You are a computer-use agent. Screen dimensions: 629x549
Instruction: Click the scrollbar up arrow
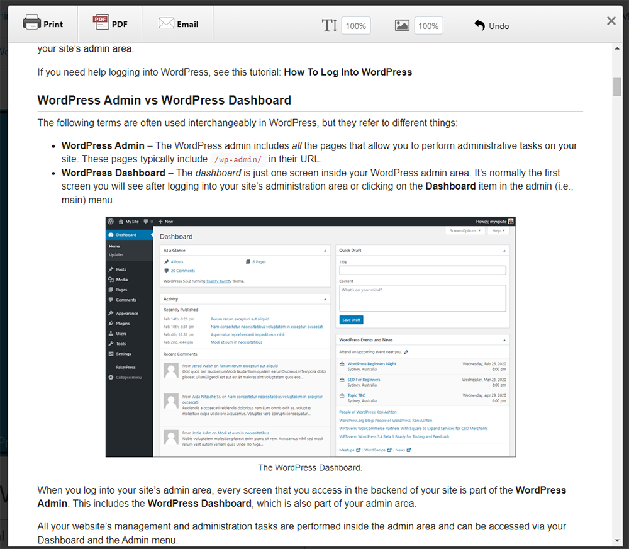[617, 48]
